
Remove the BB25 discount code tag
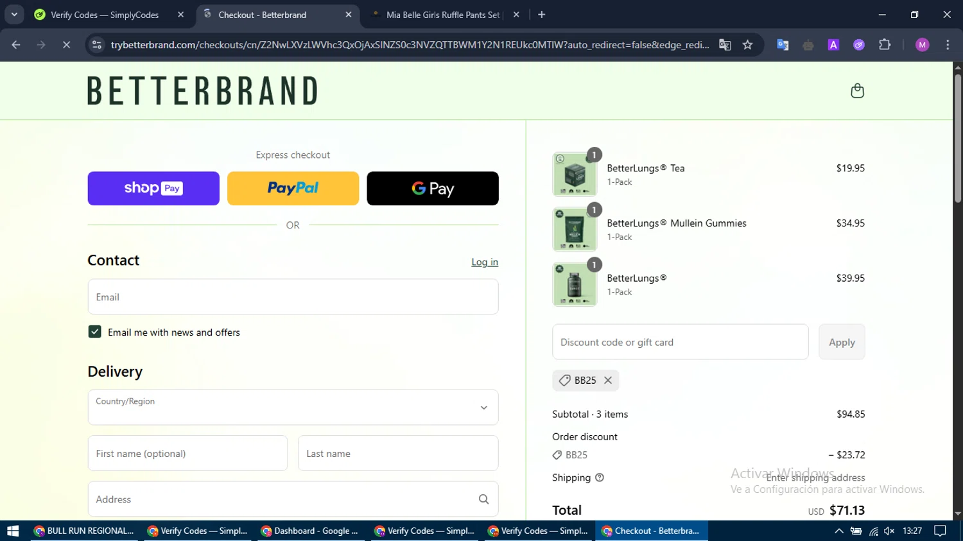pyautogui.click(x=608, y=381)
